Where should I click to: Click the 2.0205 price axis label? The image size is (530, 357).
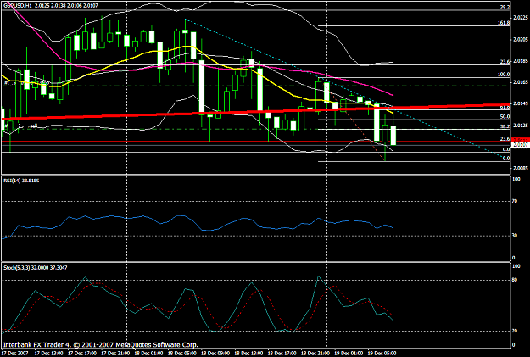pyautogui.click(x=521, y=39)
